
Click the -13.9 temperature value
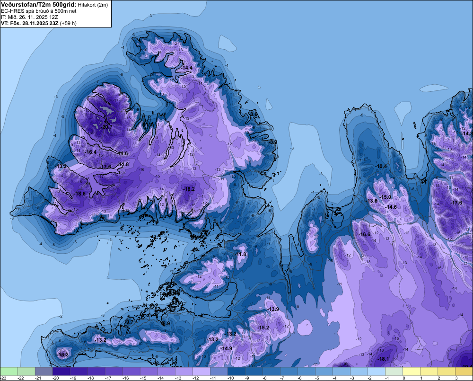pos(273,309)
